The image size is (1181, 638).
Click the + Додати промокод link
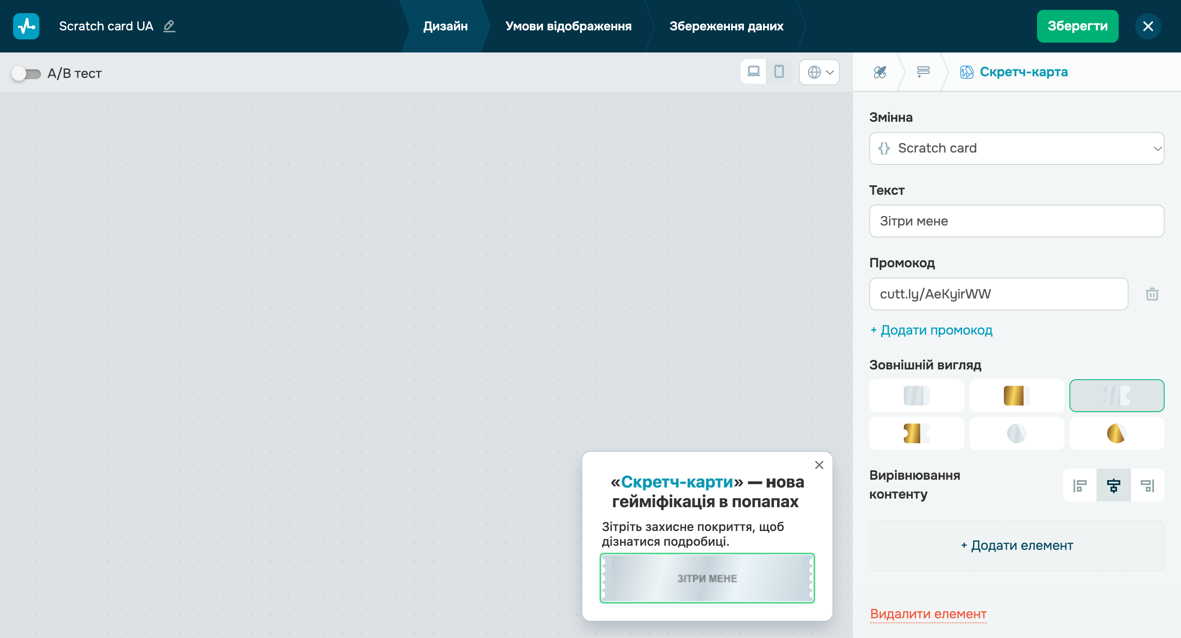point(931,330)
